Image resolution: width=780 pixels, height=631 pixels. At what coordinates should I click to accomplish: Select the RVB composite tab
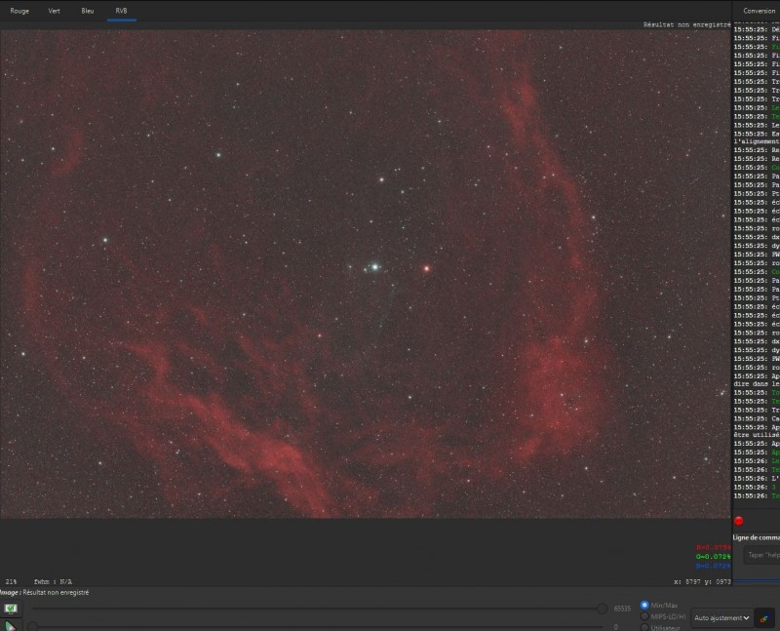pos(121,11)
